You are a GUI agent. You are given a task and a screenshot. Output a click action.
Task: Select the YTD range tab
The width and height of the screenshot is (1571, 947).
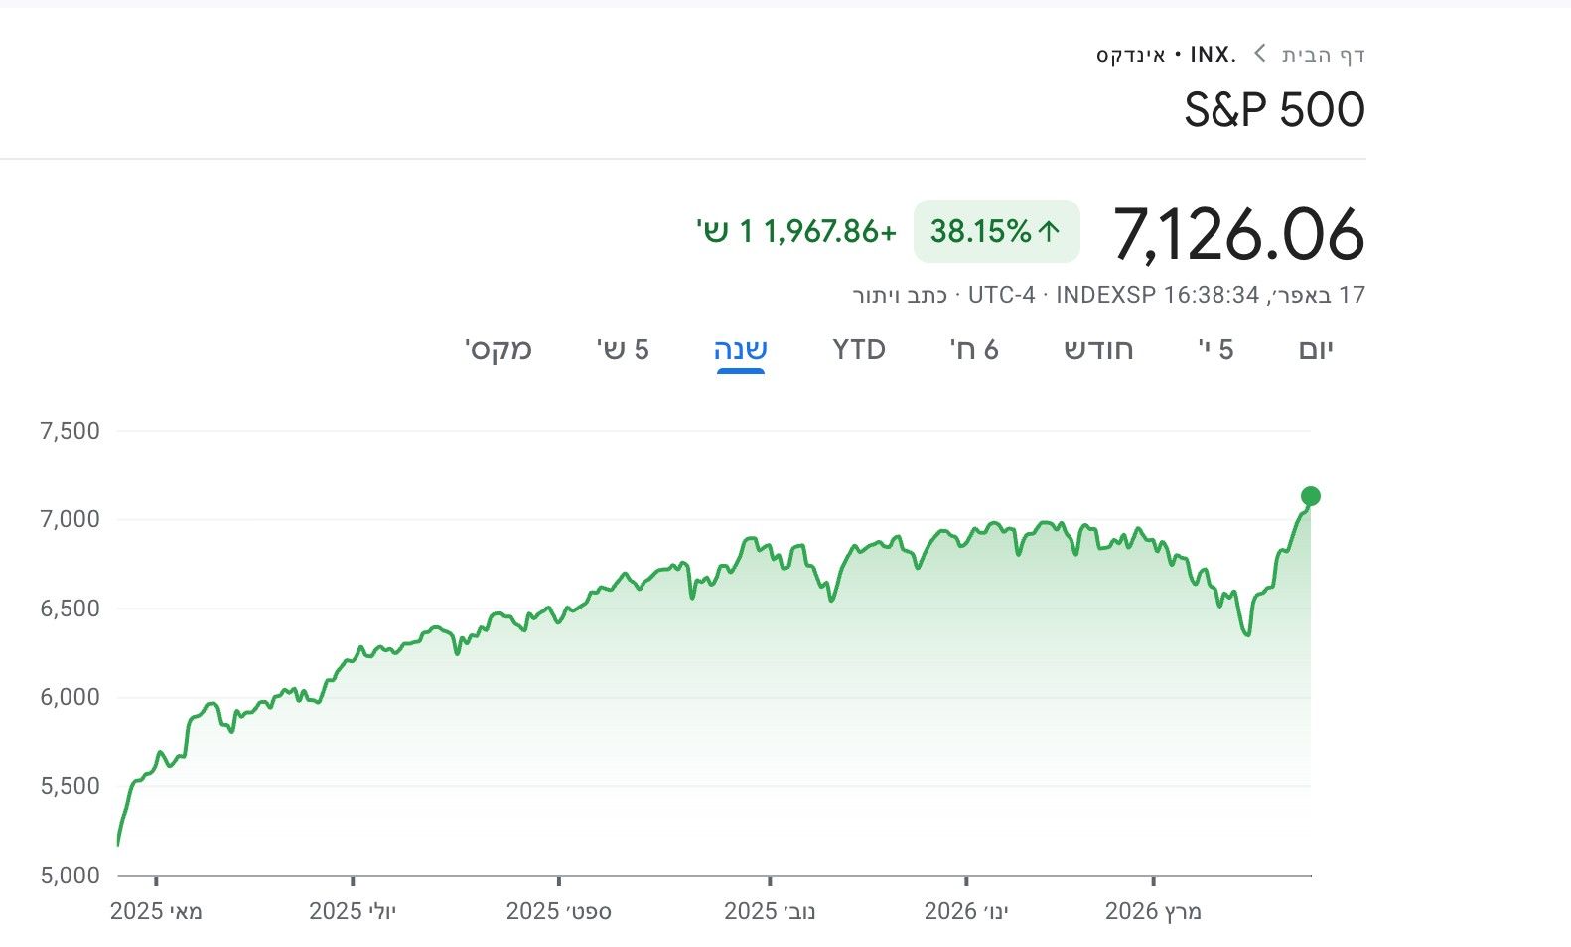click(859, 349)
